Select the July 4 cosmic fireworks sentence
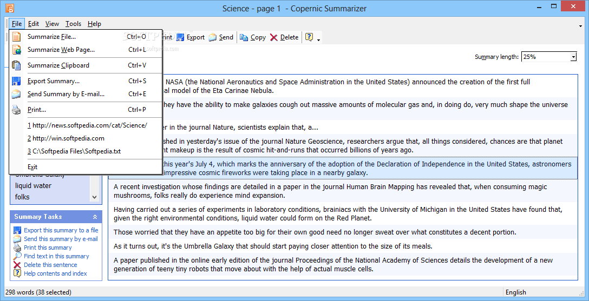The height and width of the screenshot is (301, 589). (x=370, y=168)
